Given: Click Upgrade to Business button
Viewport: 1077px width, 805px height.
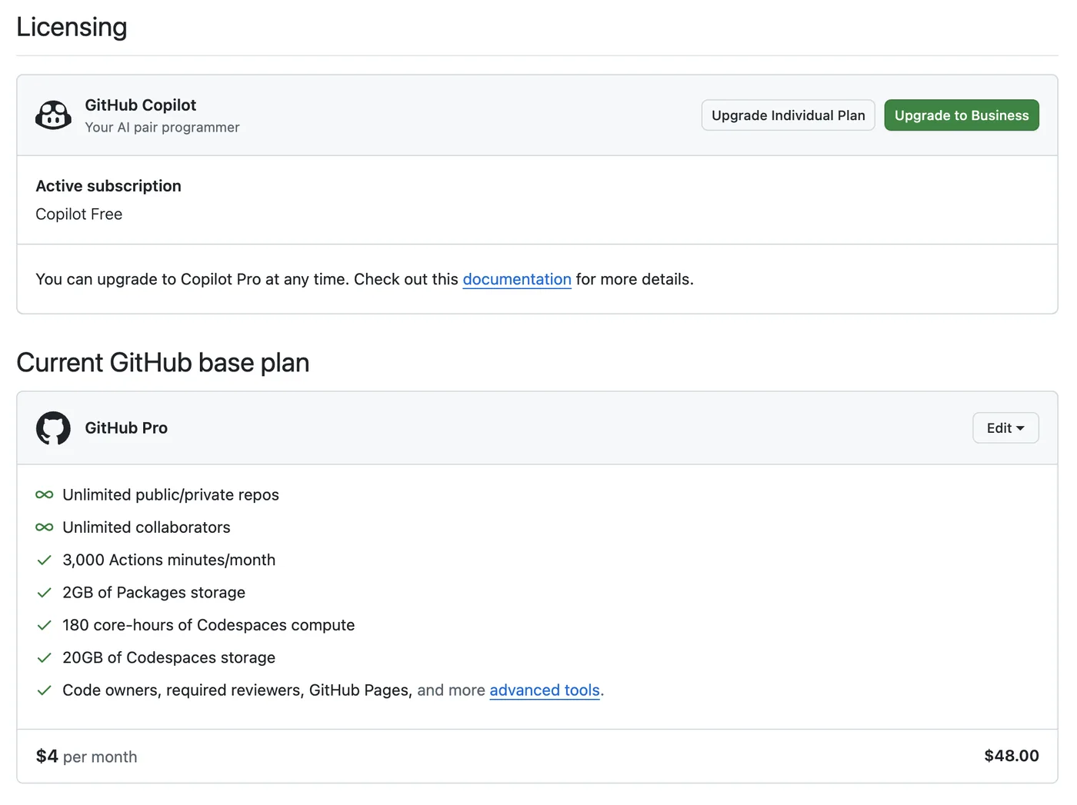Looking at the screenshot, I should pyautogui.click(x=962, y=115).
